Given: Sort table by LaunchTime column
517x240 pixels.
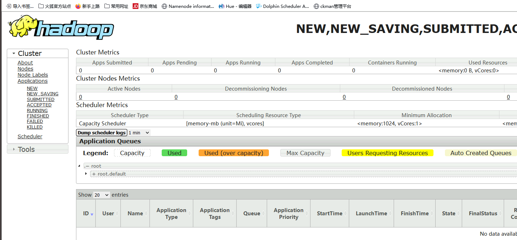Looking at the screenshot, I should tap(371, 213).
